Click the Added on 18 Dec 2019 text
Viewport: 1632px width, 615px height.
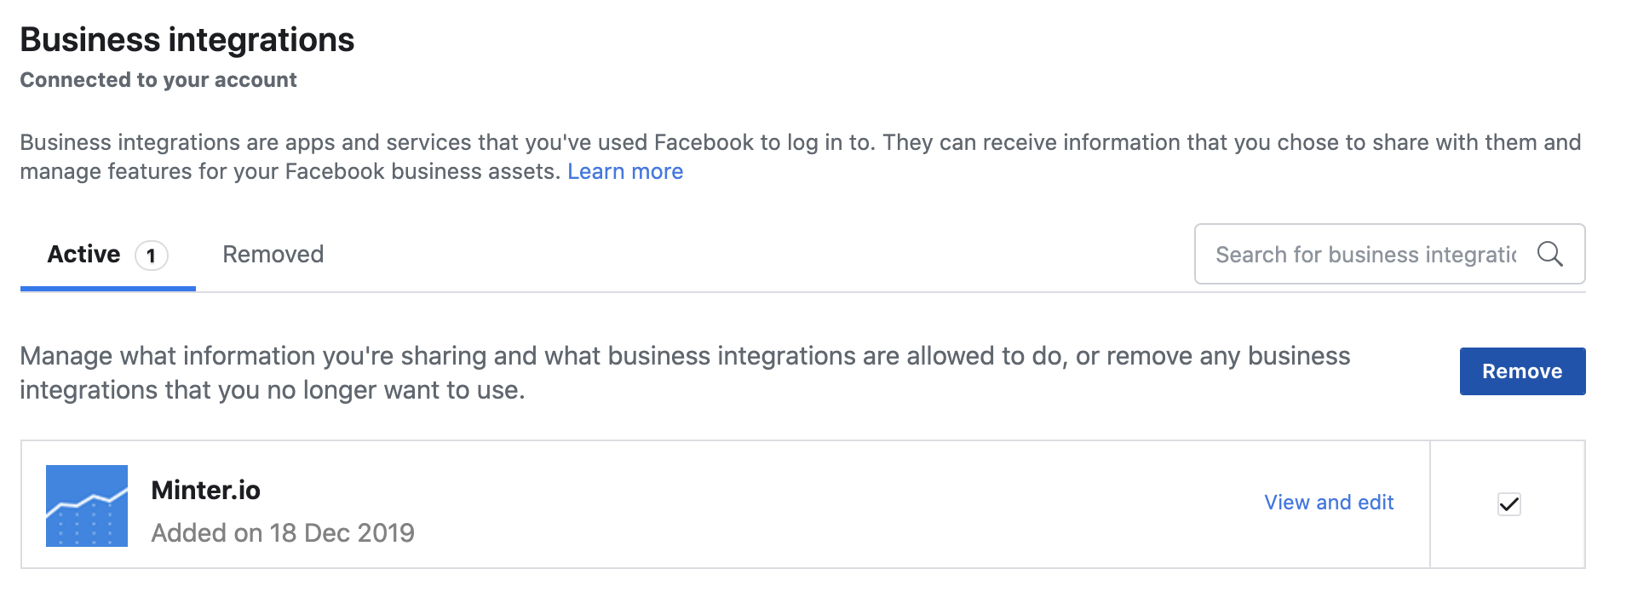coord(283,533)
